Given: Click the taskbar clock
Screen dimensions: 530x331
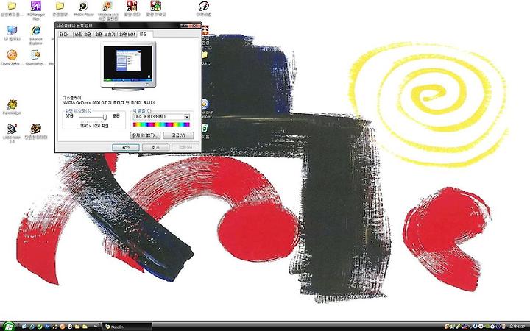Looking at the screenshot, I should [517, 327].
